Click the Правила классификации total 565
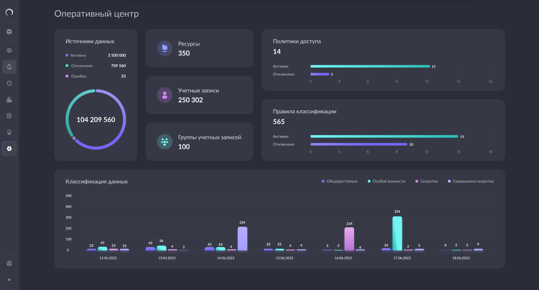 pyautogui.click(x=279, y=122)
